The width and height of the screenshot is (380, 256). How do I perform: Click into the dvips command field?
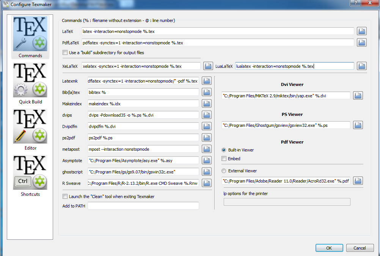[143, 115]
